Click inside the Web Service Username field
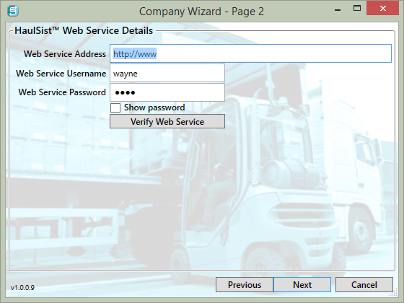This screenshot has width=404, height=303. [x=167, y=73]
